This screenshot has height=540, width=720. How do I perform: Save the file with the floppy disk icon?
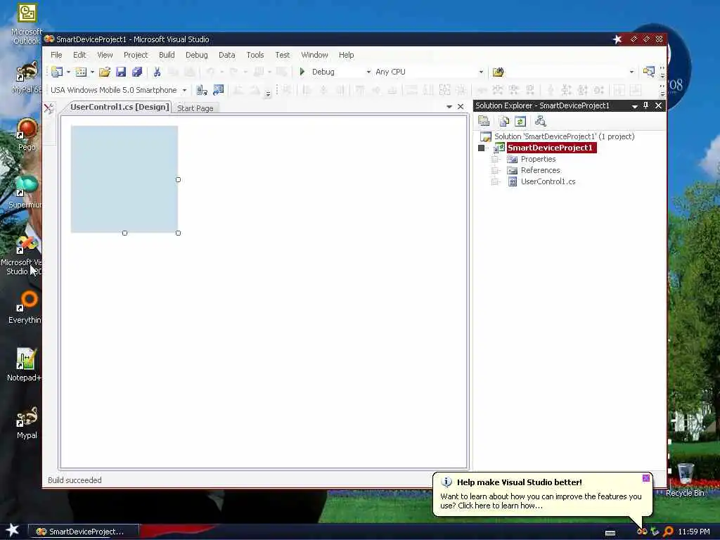(x=121, y=72)
